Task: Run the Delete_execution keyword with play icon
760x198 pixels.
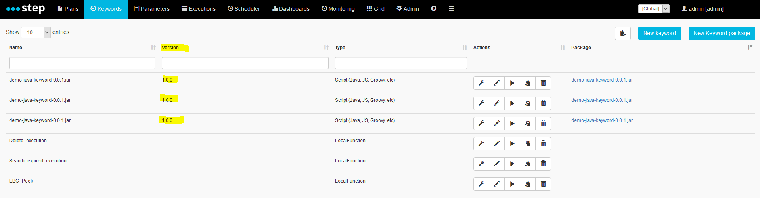Action: tap(512, 143)
